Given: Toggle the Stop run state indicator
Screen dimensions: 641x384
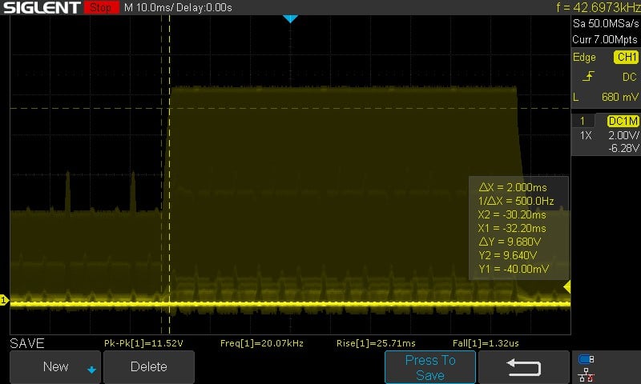Looking at the screenshot, I should click(101, 7).
